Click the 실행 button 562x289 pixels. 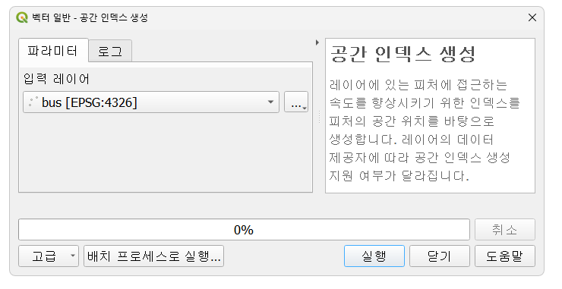click(x=374, y=256)
